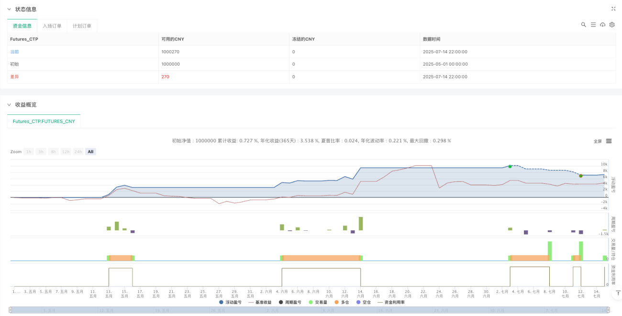Click the search icon in status panel
Image resolution: width=622 pixels, height=316 pixels.
584,24
